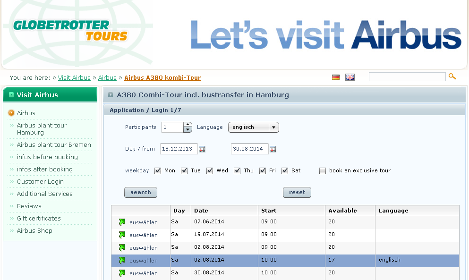Viewport: 469px width, 280px height.
Task: Open the Language dropdown showing englisch
Action: point(253,127)
